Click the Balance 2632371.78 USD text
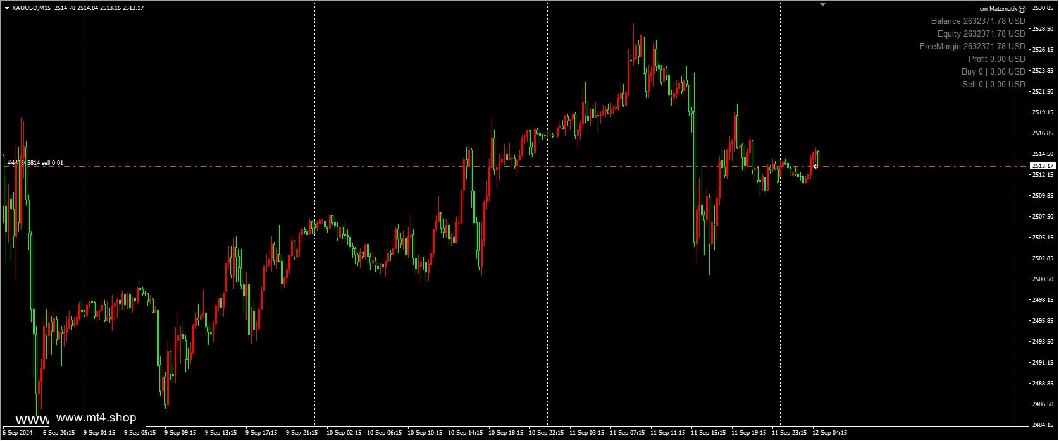 (x=978, y=21)
